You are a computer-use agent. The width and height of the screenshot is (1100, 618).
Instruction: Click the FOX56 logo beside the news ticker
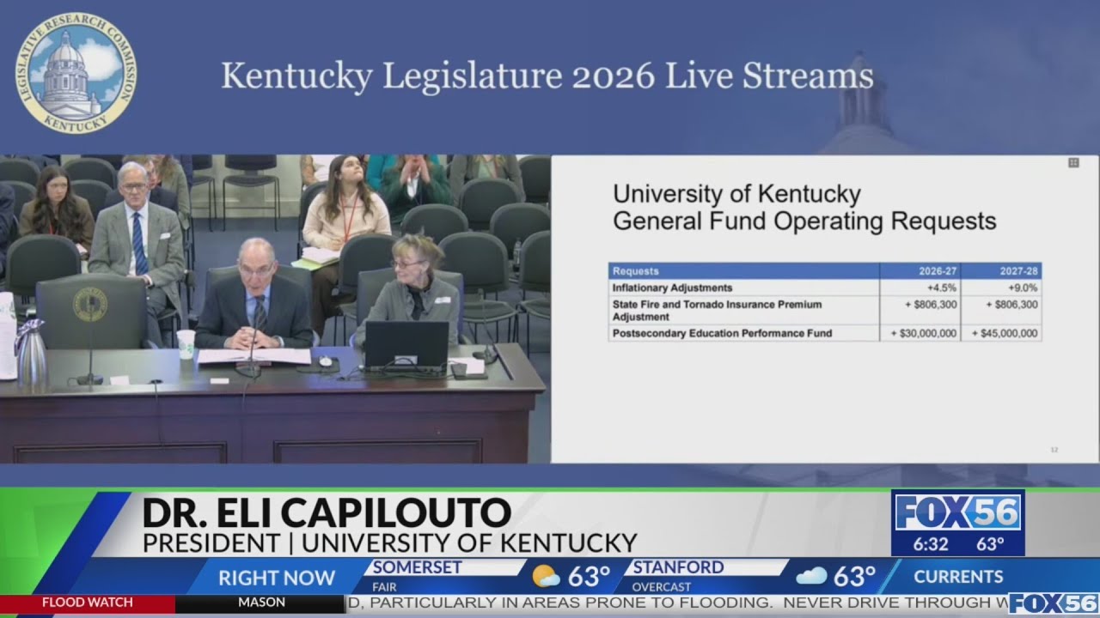point(1054,603)
